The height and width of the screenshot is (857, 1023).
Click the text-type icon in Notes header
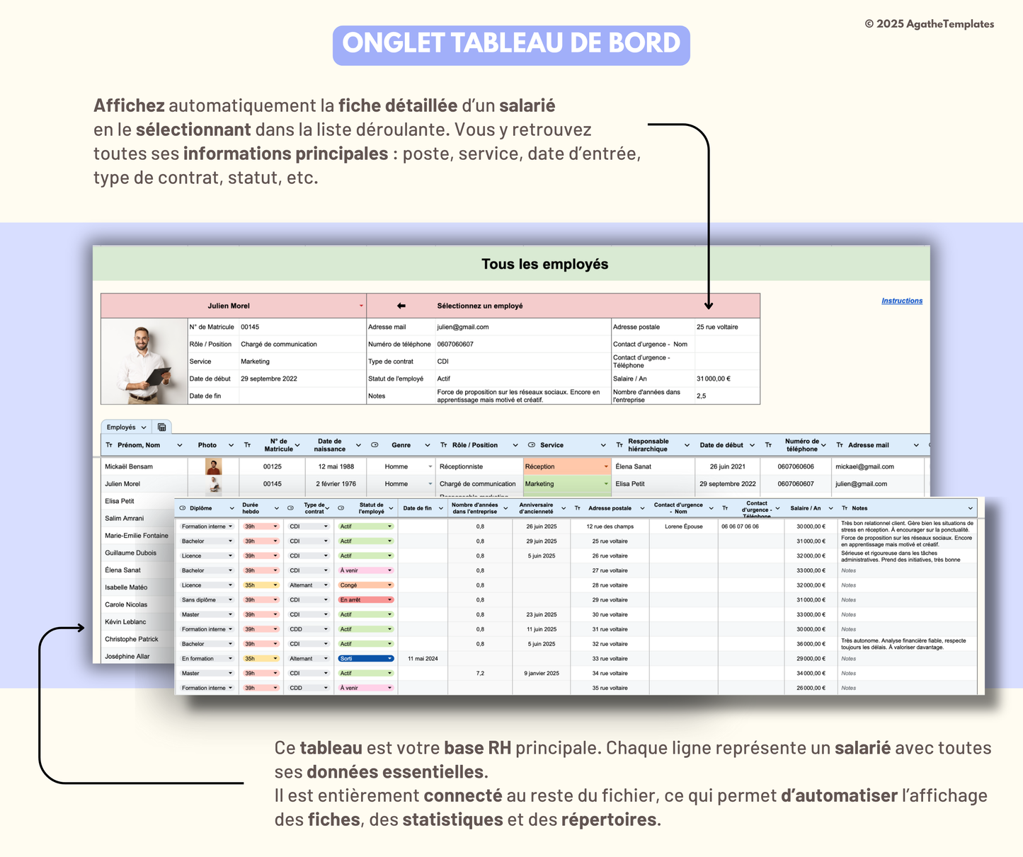[x=845, y=508]
